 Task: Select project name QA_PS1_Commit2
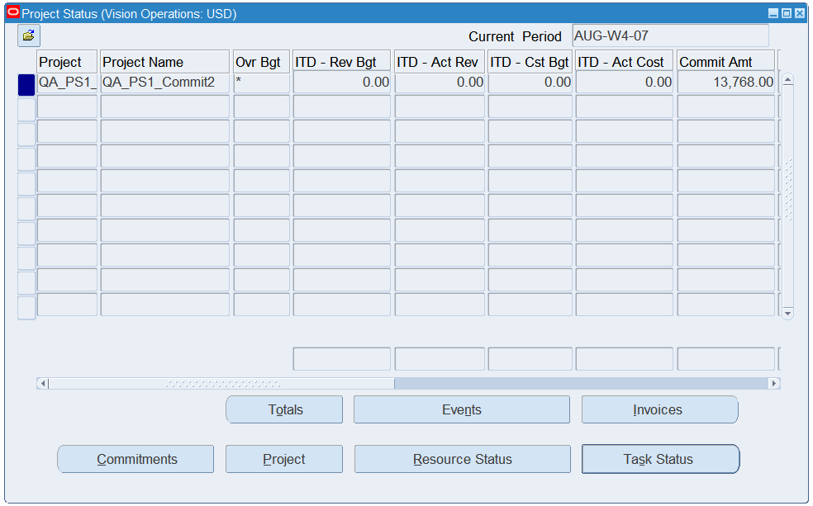pyautogui.click(x=165, y=83)
